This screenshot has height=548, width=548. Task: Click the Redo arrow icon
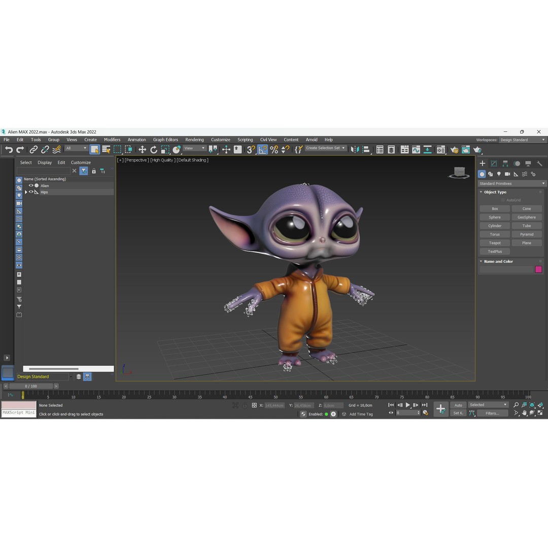[x=20, y=150]
